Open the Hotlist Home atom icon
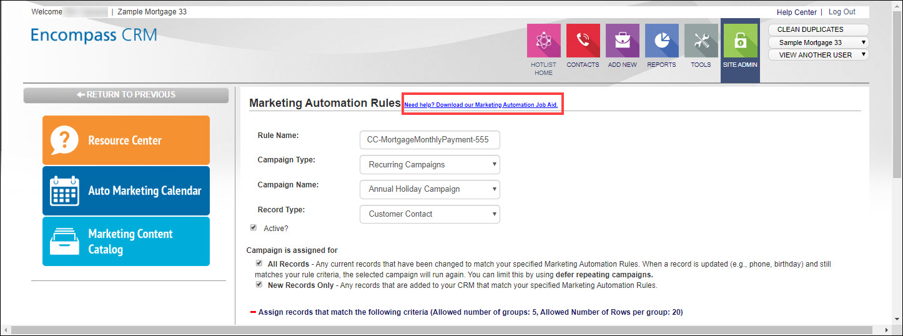This screenshot has width=903, height=336. [x=543, y=41]
